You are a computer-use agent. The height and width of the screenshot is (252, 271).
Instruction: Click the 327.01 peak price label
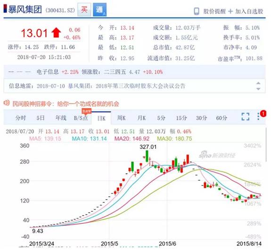[x=148, y=147]
